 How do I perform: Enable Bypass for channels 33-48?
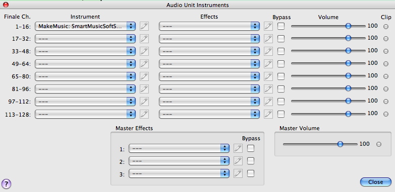click(281, 51)
